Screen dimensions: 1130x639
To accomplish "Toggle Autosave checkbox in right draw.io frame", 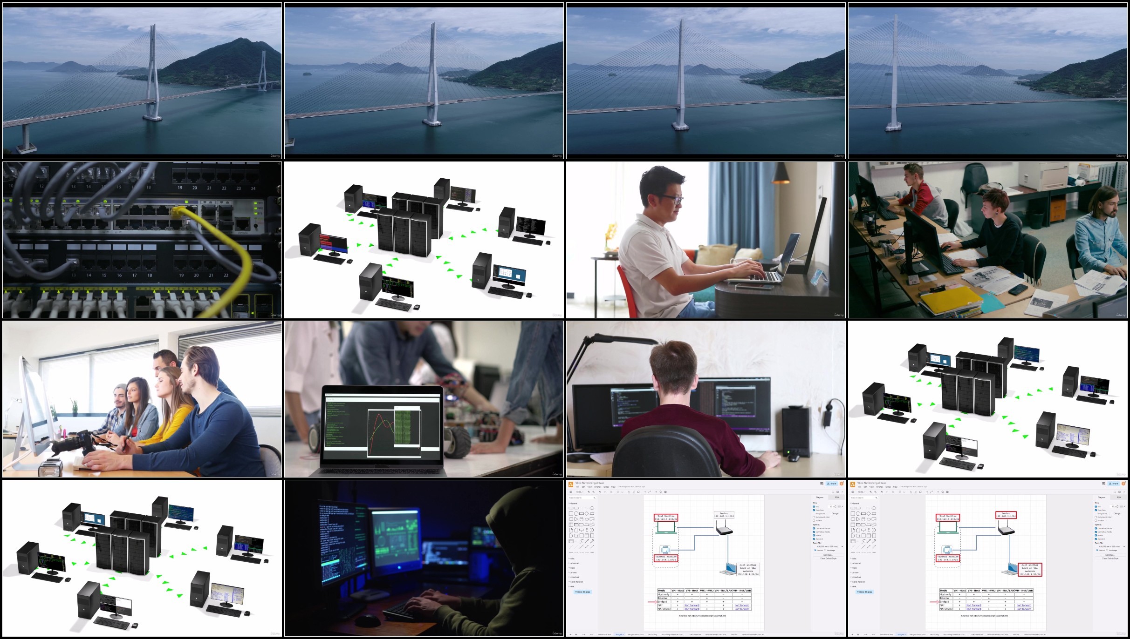I will coord(1096,539).
